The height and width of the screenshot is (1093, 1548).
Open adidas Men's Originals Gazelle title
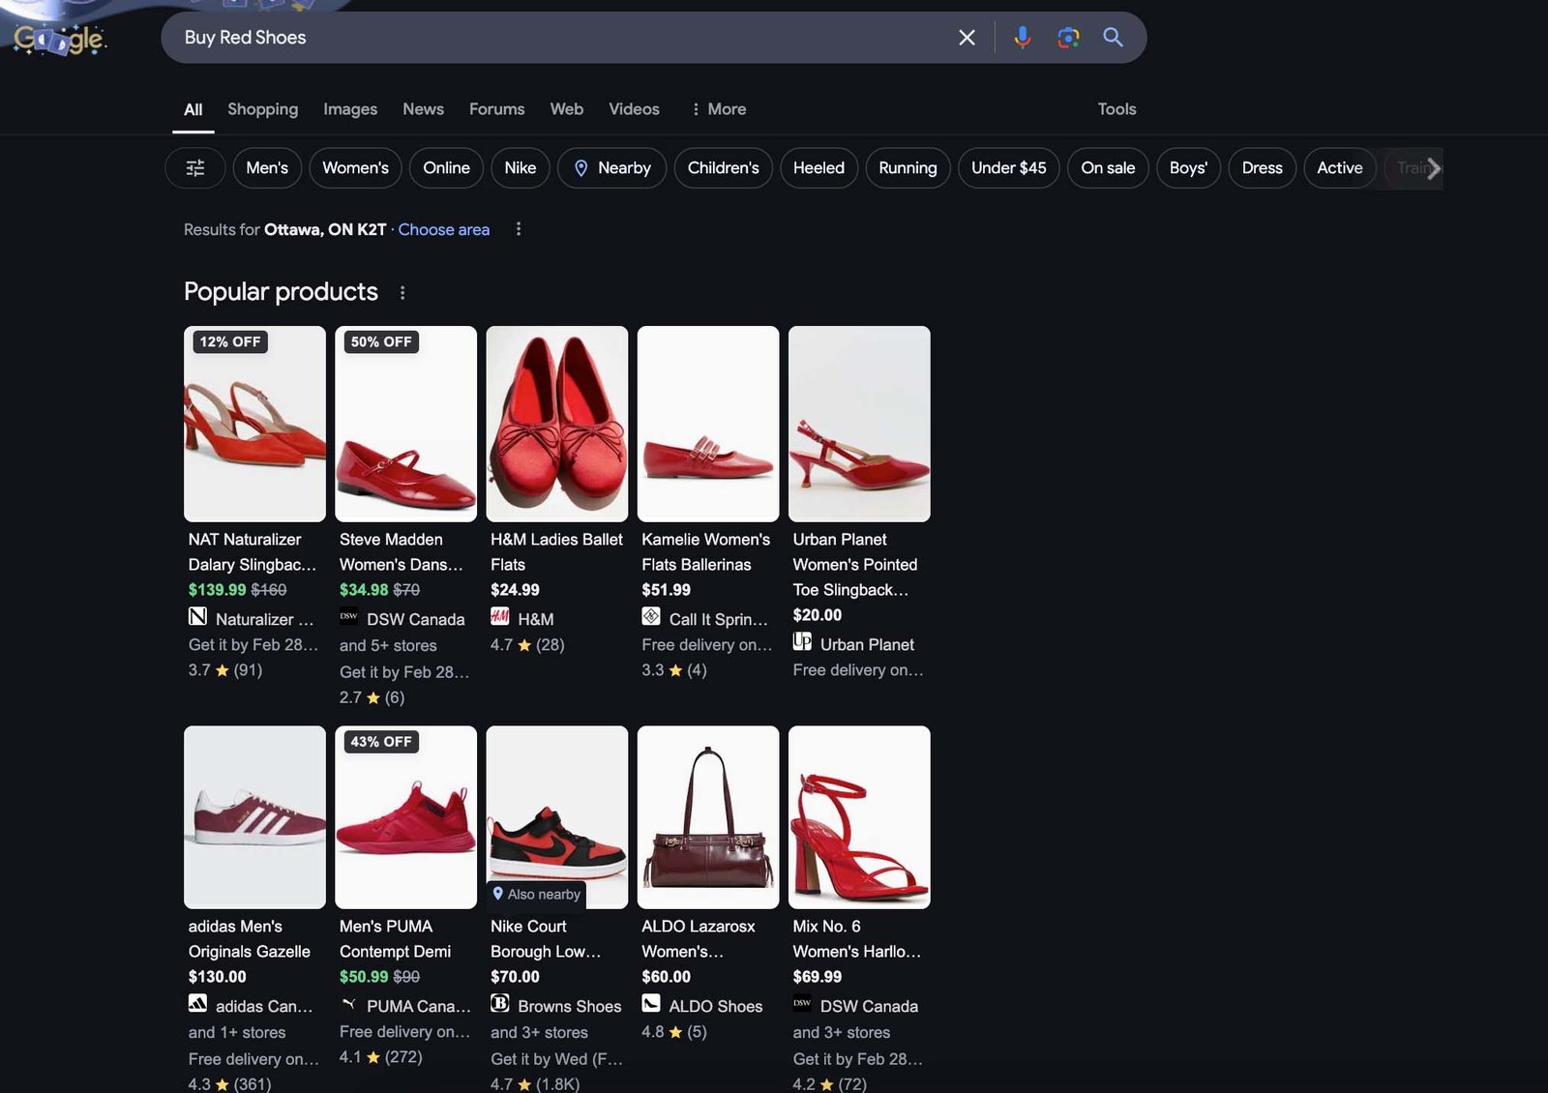click(250, 938)
